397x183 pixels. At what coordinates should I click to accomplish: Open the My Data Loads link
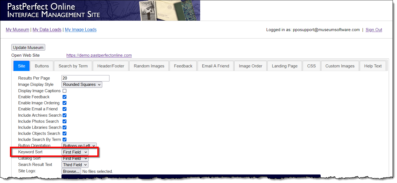[47, 30]
